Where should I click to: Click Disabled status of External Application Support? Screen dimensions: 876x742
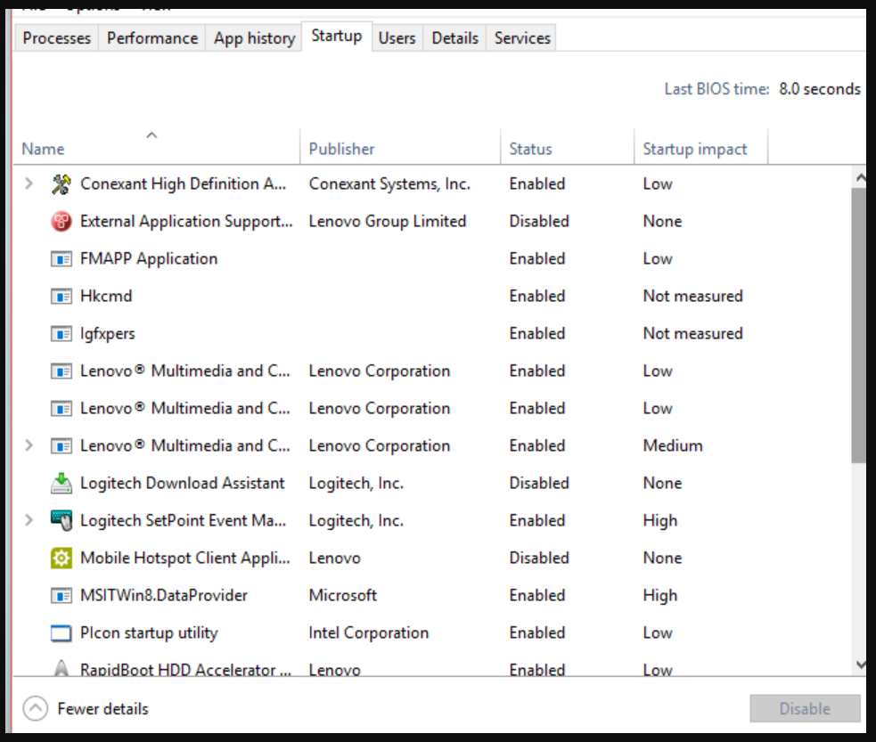[x=539, y=221]
